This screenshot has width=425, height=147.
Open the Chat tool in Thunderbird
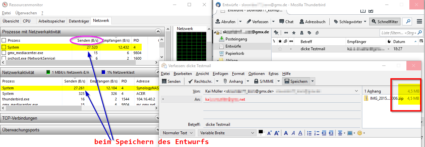click(x=286, y=22)
